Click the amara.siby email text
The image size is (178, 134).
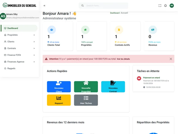pos(23,18)
